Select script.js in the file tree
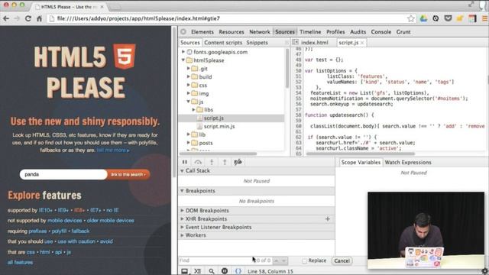Image resolution: width=489 pixels, height=275 pixels. click(x=214, y=118)
